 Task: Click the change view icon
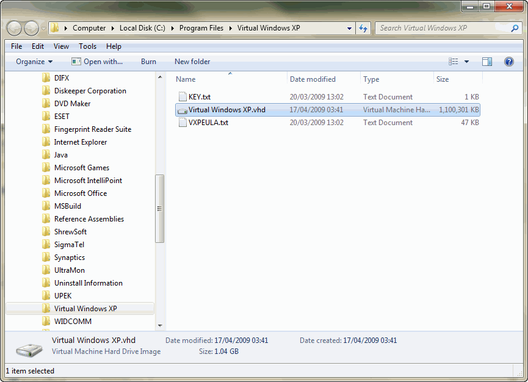click(x=454, y=62)
